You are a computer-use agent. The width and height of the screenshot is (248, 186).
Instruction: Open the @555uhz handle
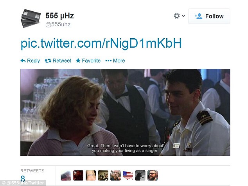point(58,24)
